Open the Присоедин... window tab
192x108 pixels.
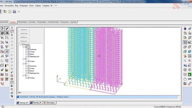50,103
